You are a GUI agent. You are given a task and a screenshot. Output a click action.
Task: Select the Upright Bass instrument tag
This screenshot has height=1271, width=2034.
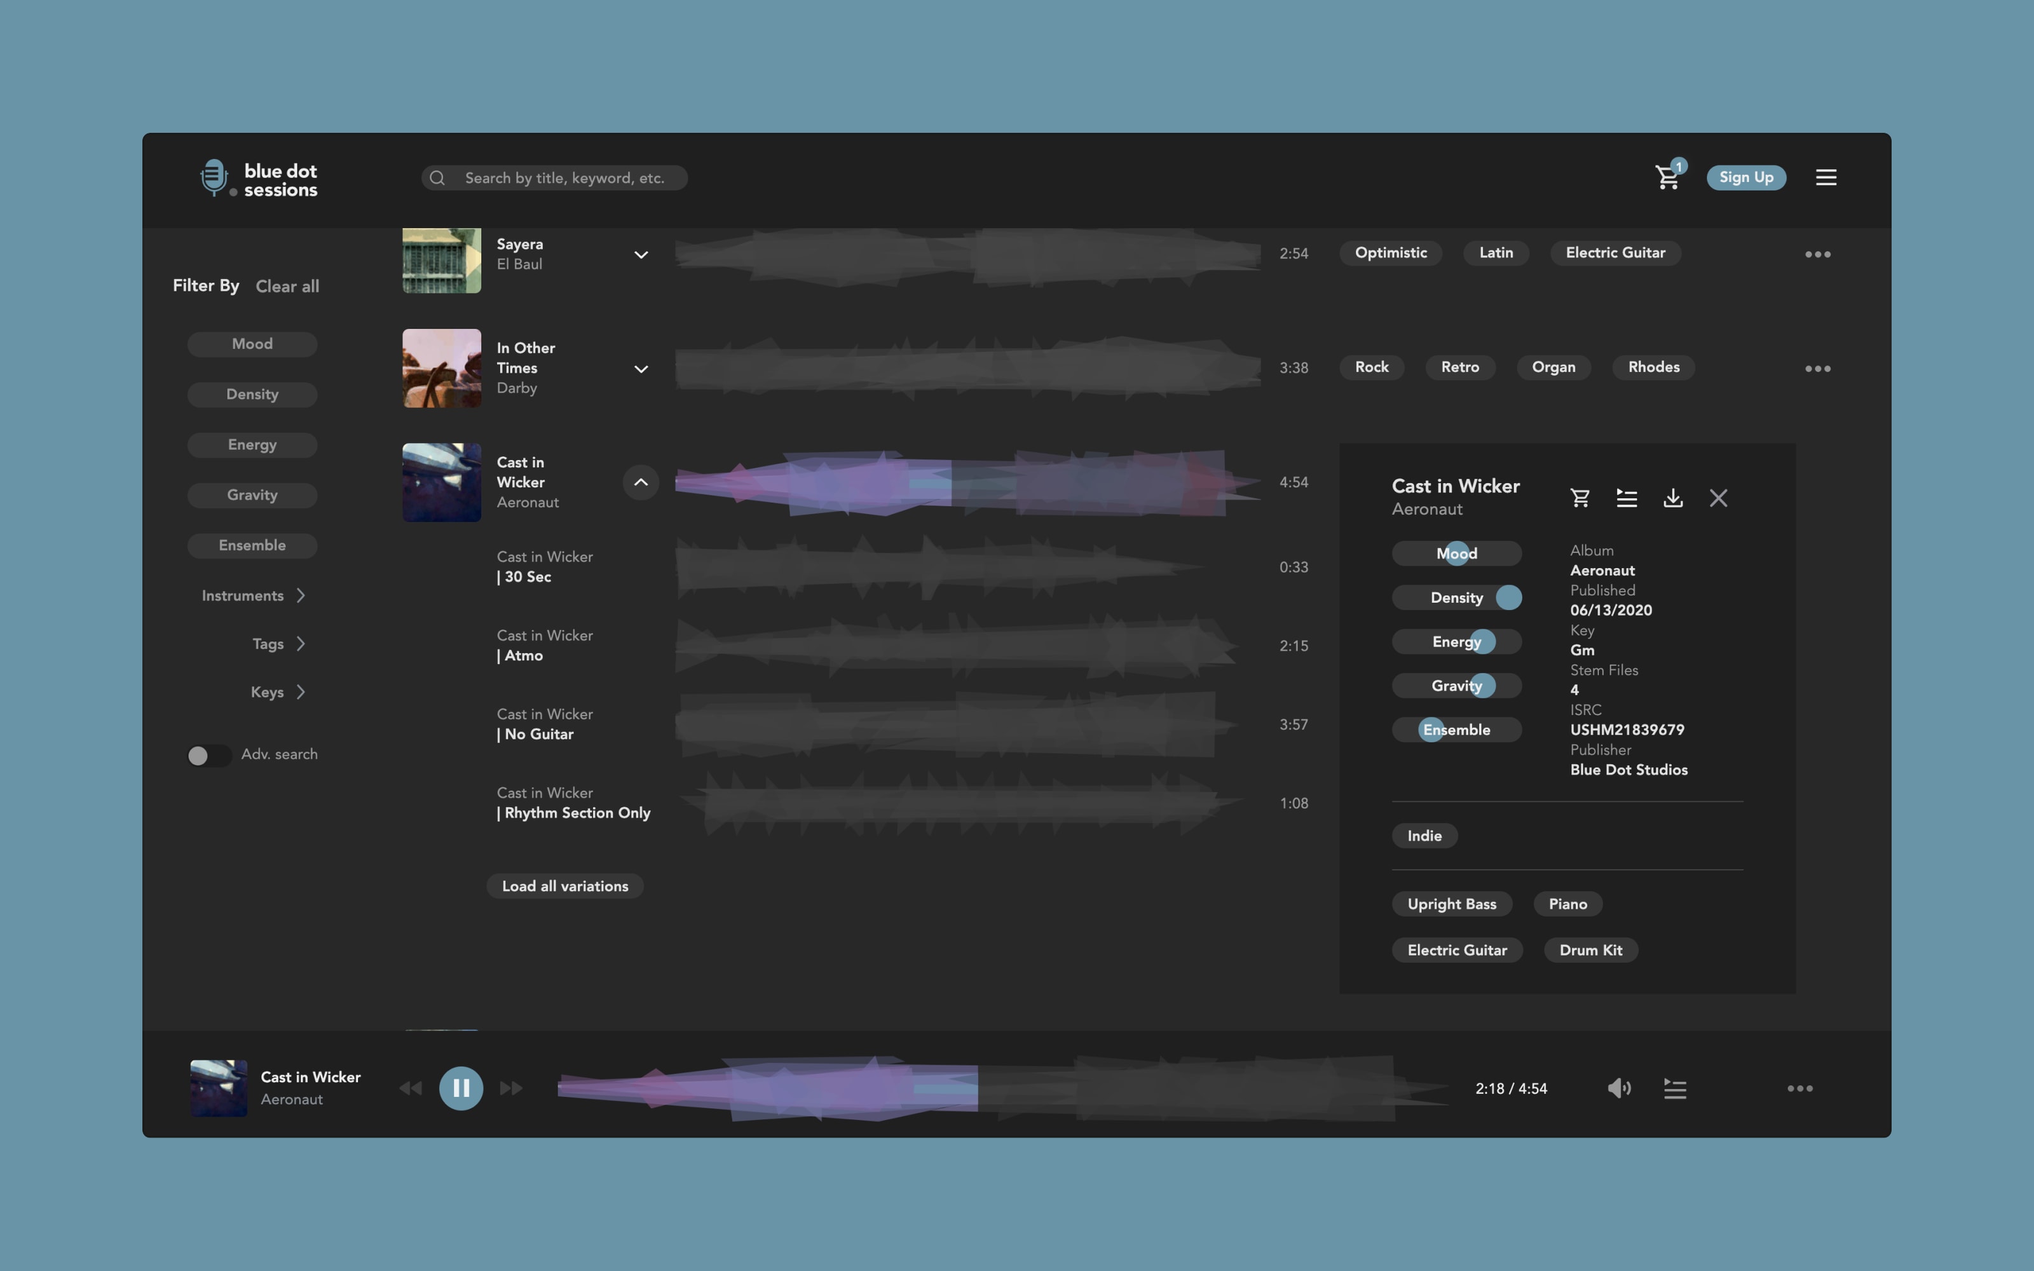(x=1452, y=904)
